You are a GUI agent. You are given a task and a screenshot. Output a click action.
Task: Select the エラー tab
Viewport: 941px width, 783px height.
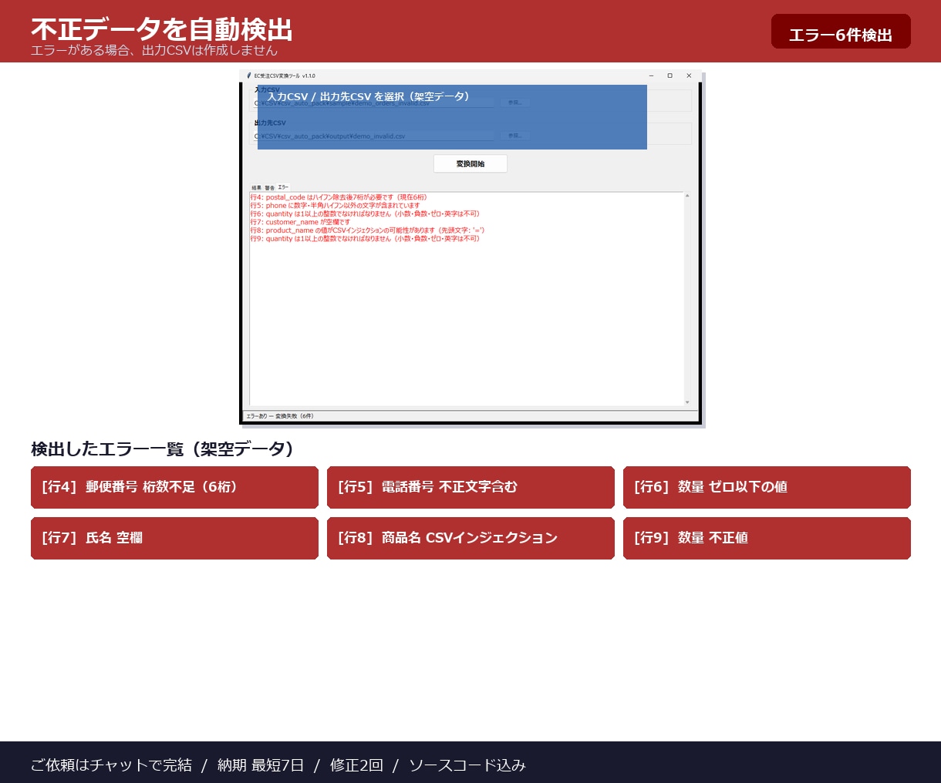[x=283, y=187]
